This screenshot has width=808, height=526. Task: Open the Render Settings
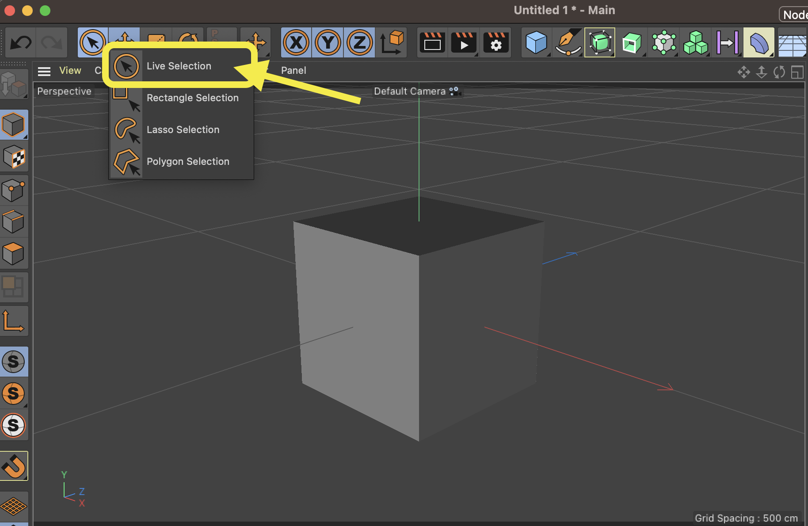pos(496,42)
